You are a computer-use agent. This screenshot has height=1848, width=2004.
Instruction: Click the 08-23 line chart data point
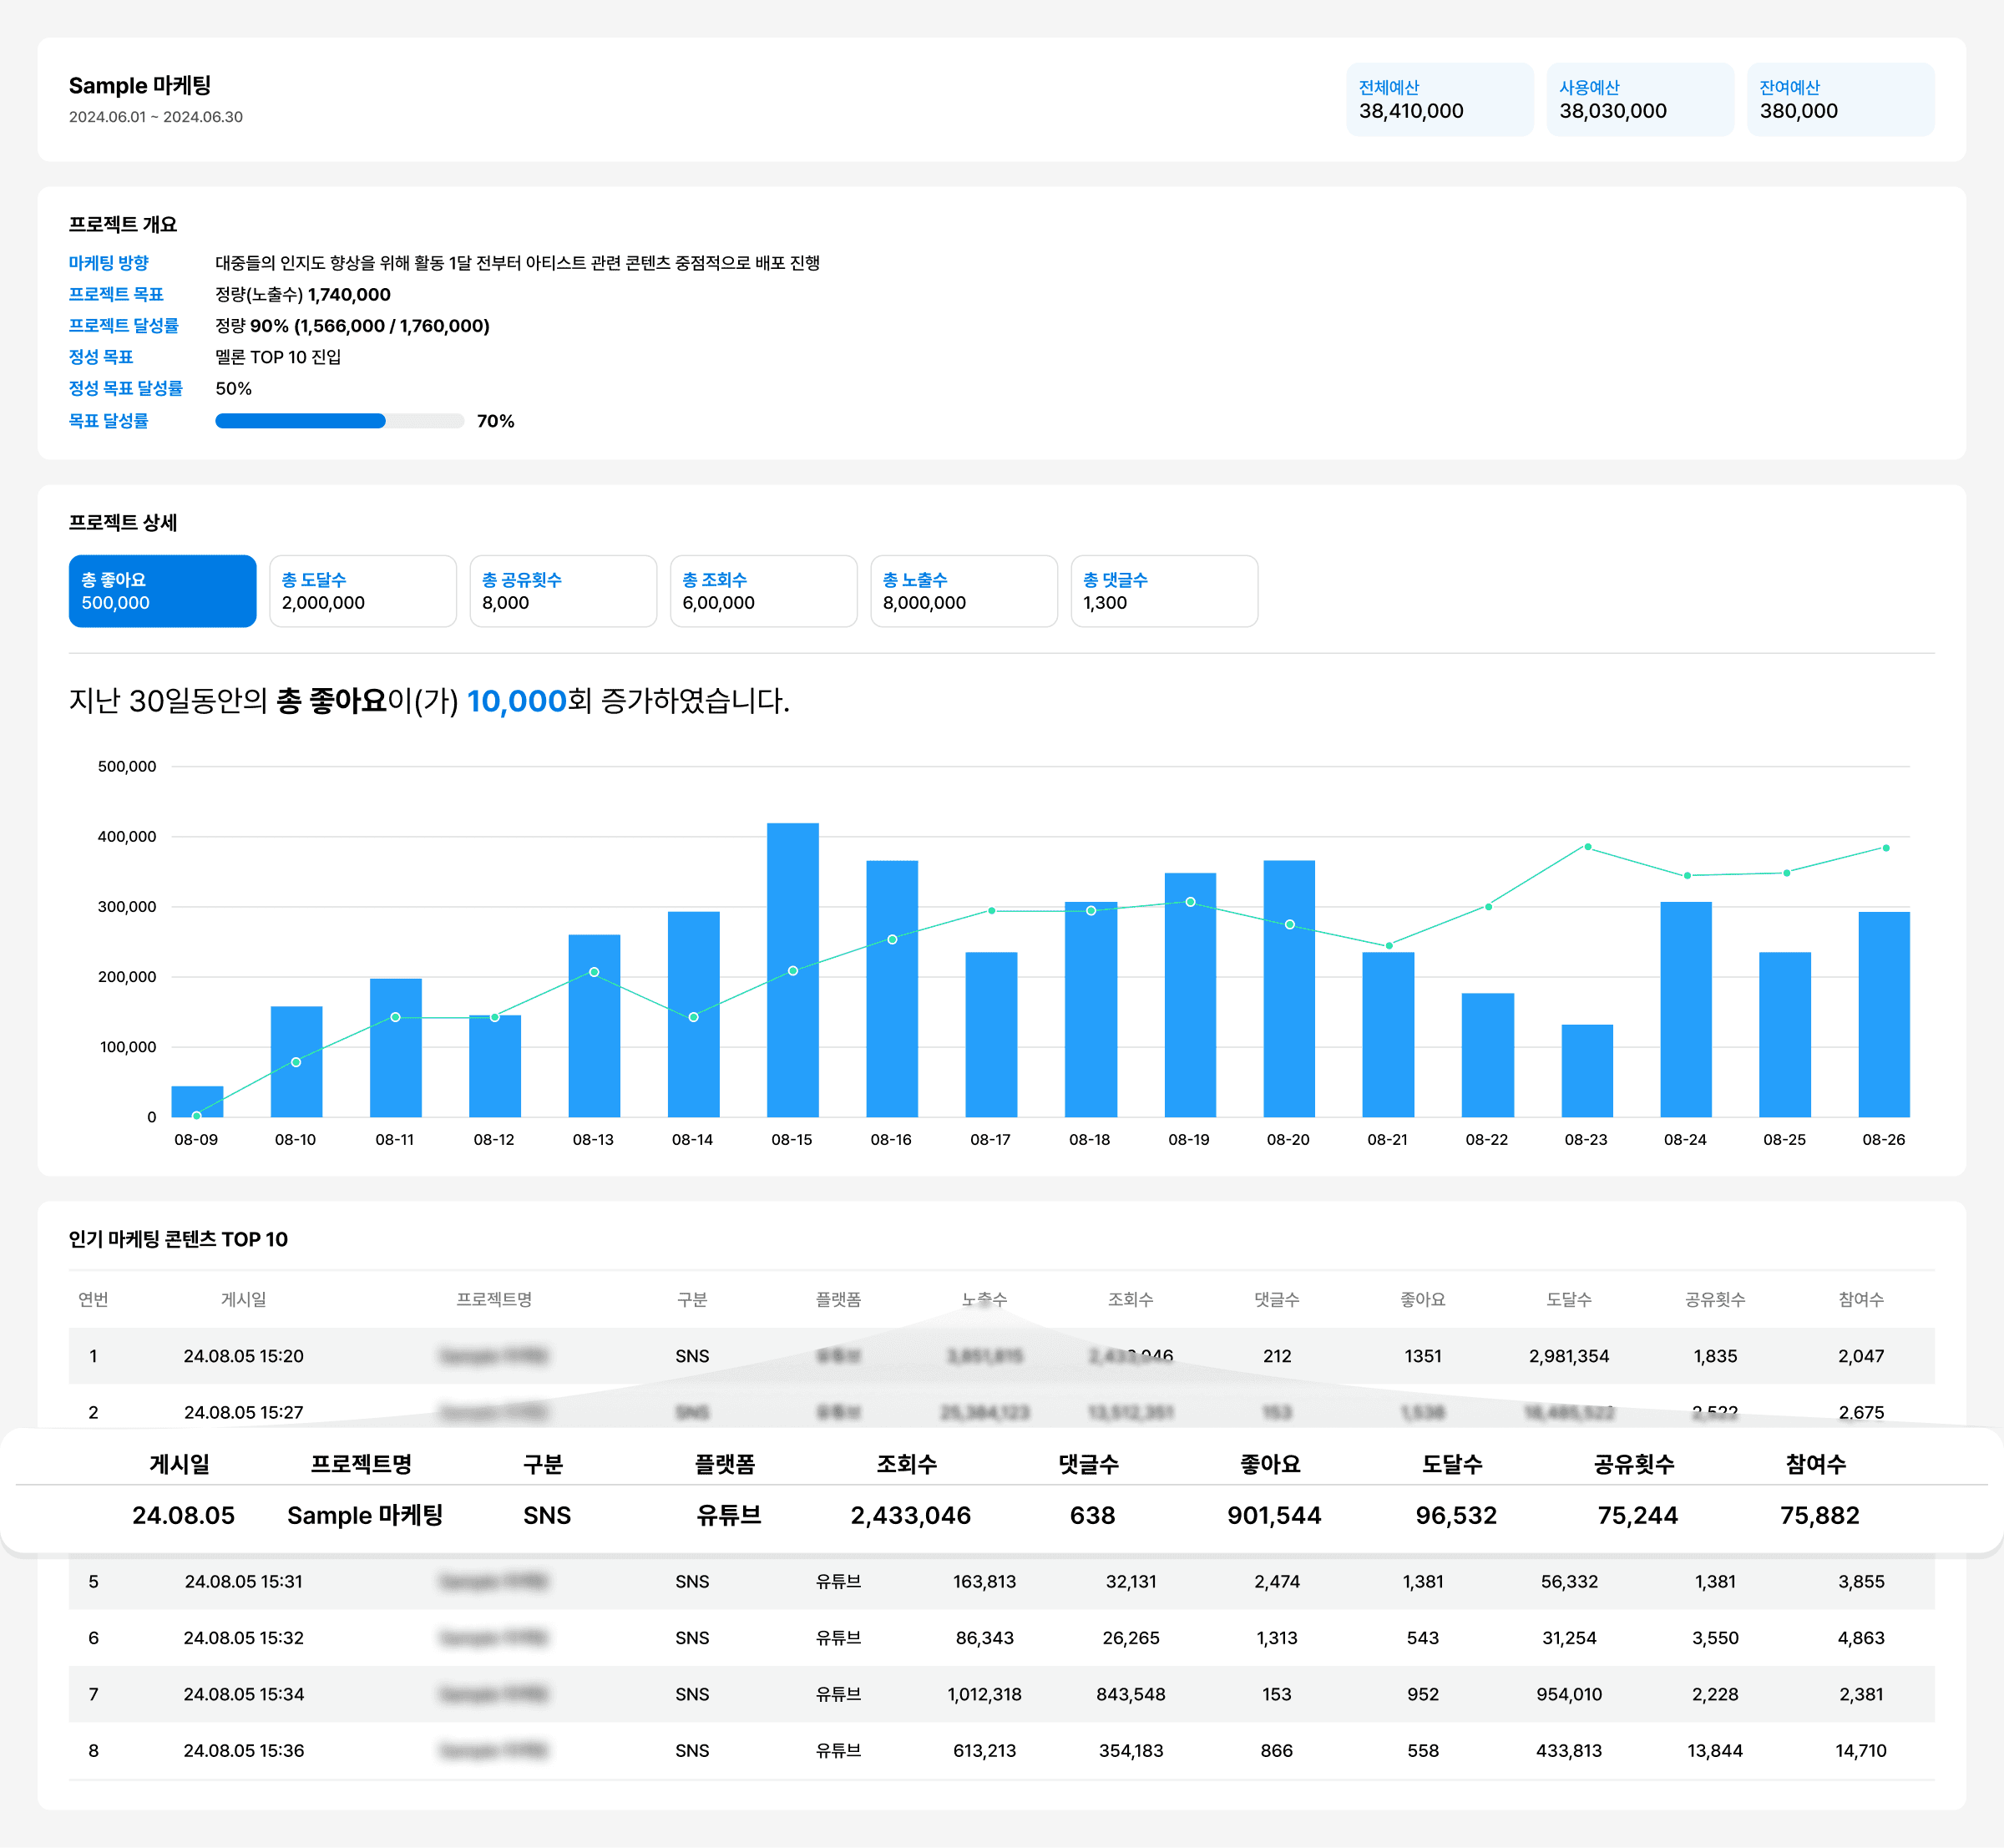coord(1587,847)
